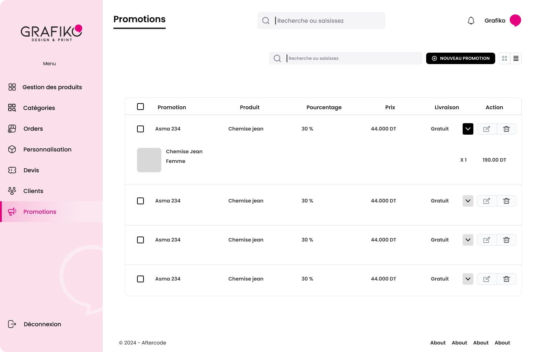Go to the Clients section

[33, 191]
